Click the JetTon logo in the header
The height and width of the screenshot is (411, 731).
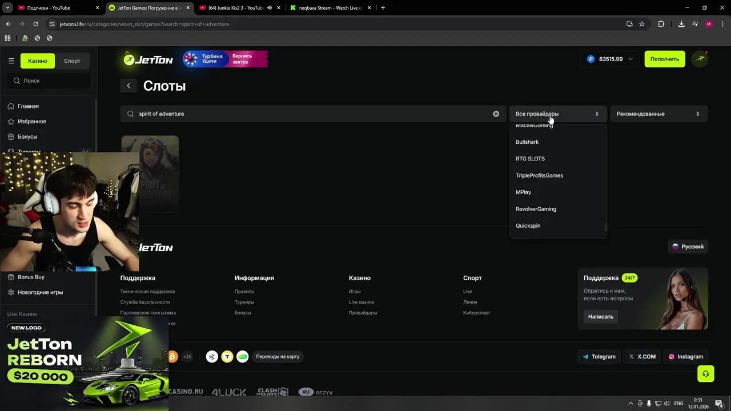(148, 58)
